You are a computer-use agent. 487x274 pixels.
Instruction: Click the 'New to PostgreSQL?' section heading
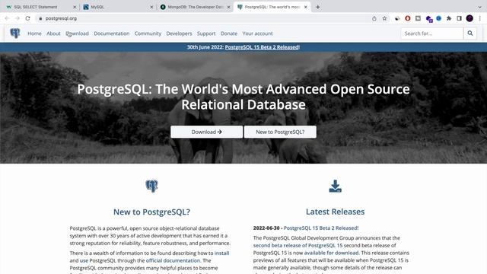[x=151, y=212]
